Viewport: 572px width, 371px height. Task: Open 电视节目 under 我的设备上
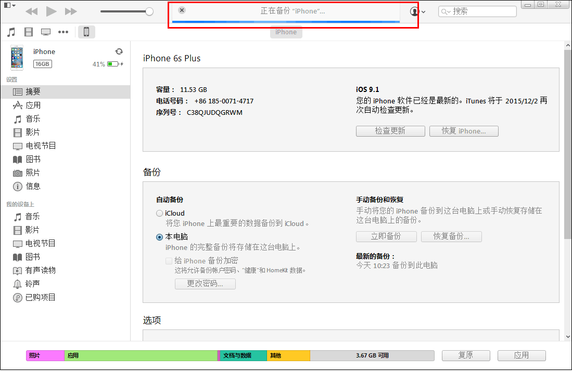pos(66,244)
